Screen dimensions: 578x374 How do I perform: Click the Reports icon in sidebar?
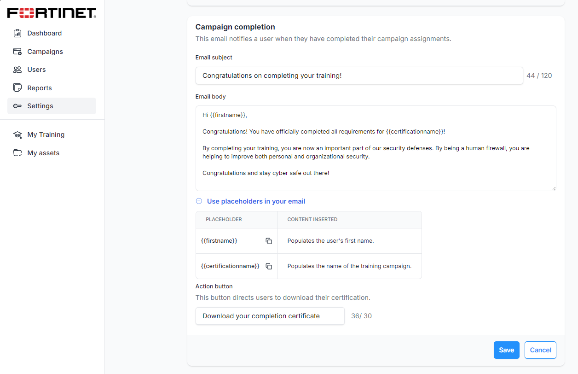click(17, 88)
